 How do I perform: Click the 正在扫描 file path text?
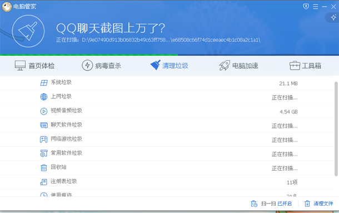tap(158, 40)
